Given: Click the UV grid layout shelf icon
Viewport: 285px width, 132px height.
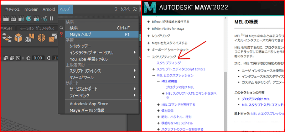Looking at the screenshot, I should tap(30, 38).
